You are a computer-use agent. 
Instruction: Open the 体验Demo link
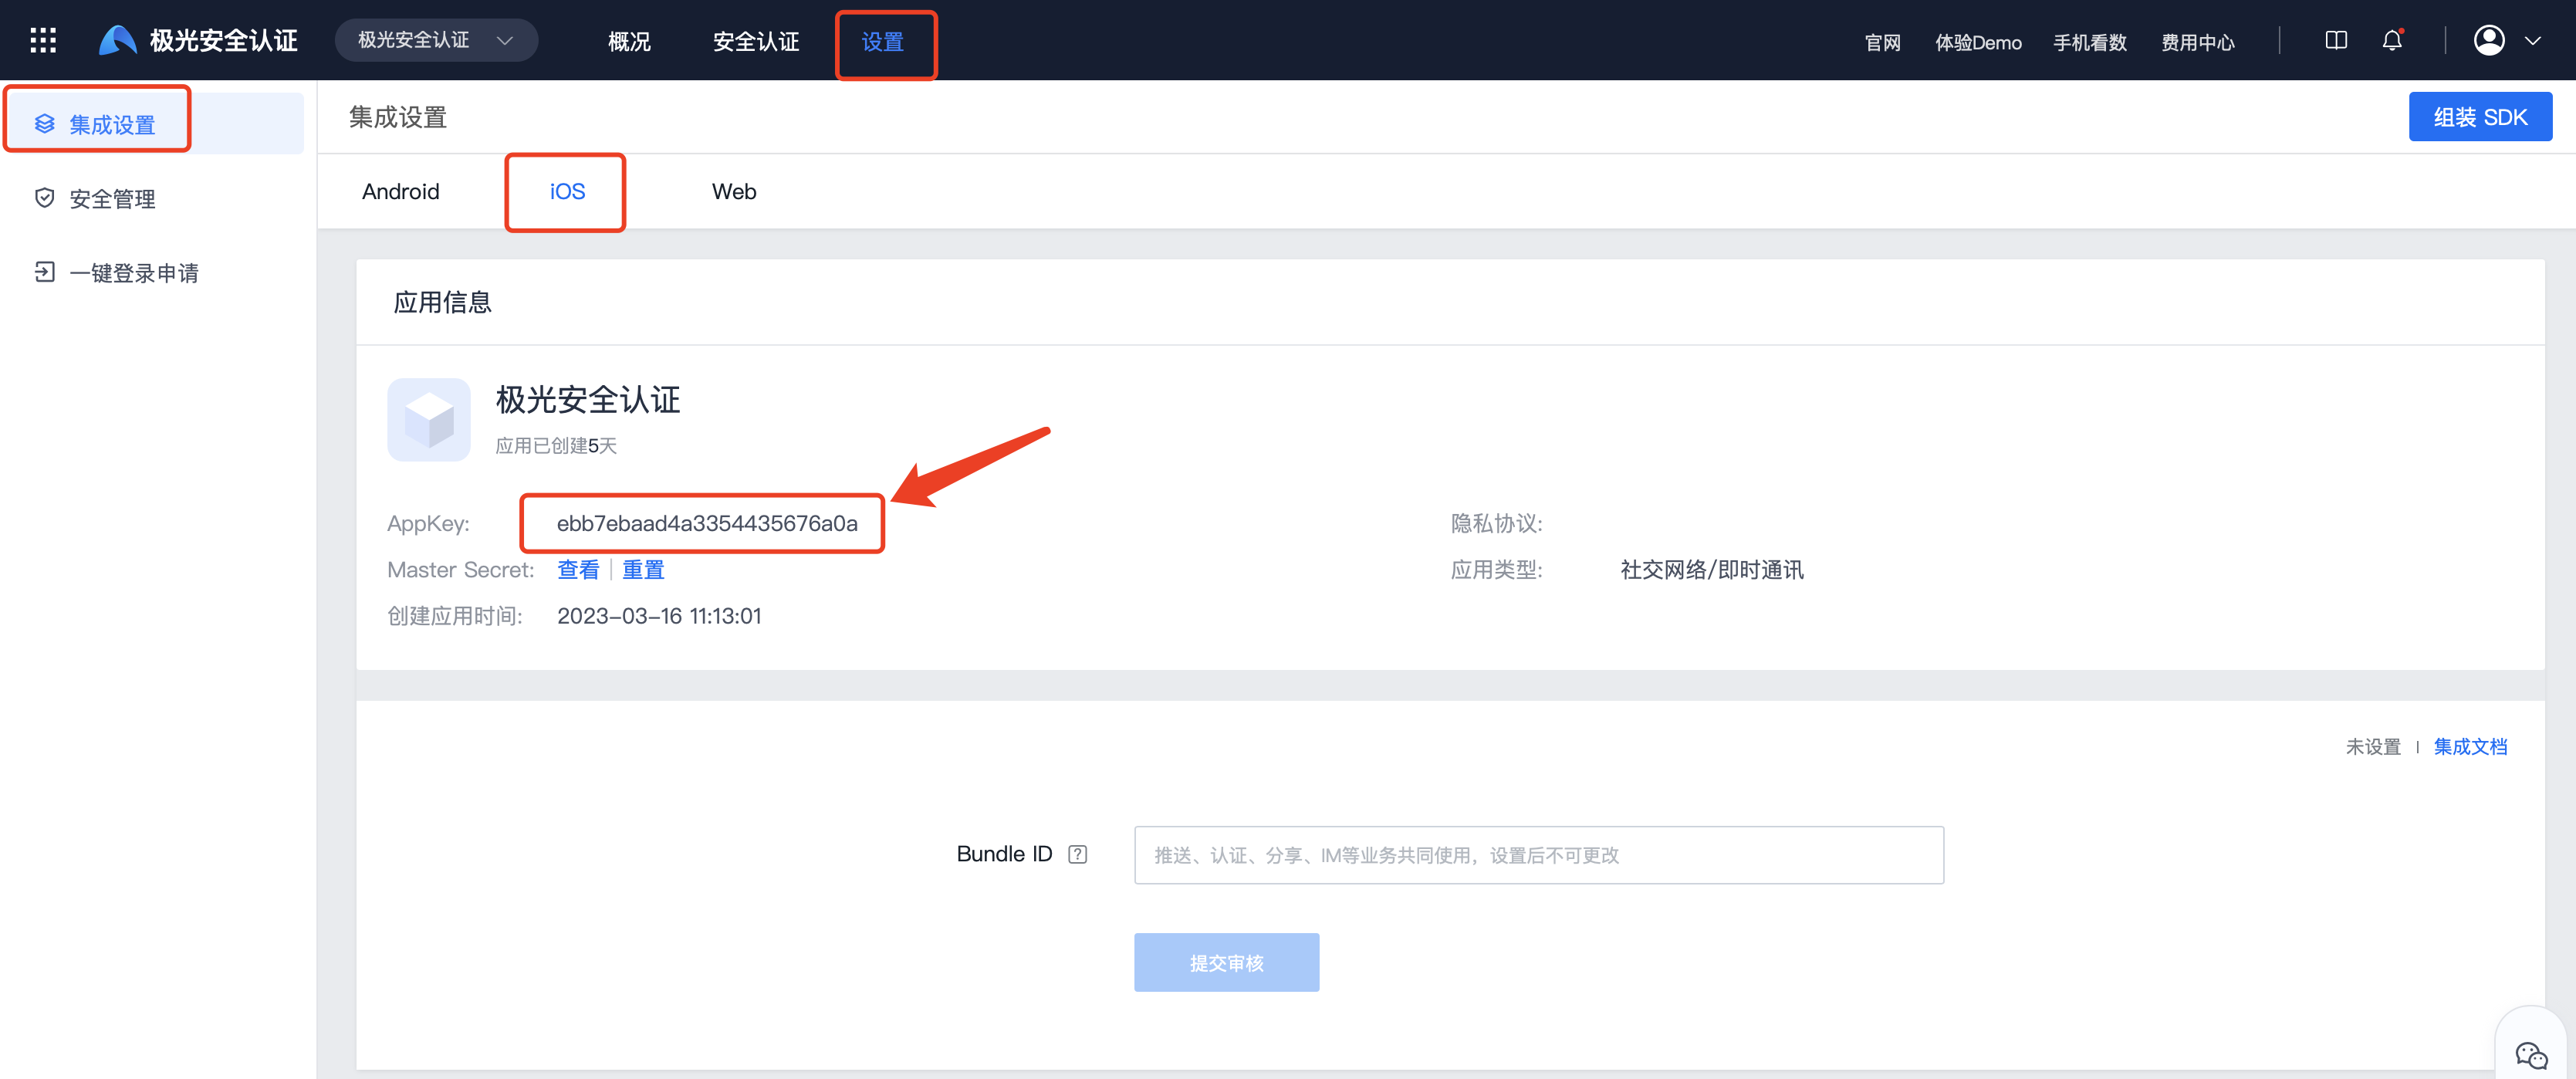point(1978,42)
